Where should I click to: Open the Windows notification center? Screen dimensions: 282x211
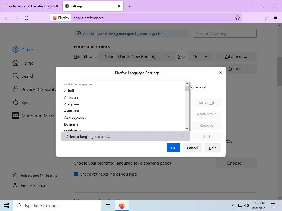pos(273,206)
